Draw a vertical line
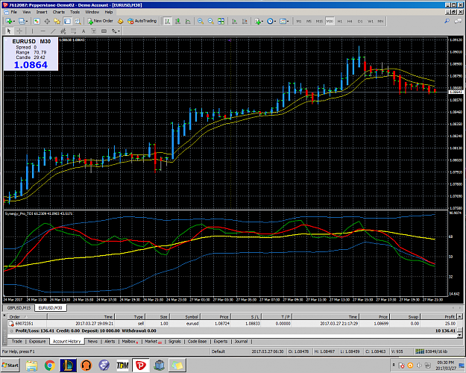The height and width of the screenshot is (373, 466). point(32,31)
